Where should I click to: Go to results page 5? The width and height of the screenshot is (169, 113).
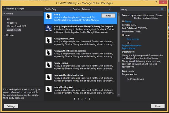point(89,99)
